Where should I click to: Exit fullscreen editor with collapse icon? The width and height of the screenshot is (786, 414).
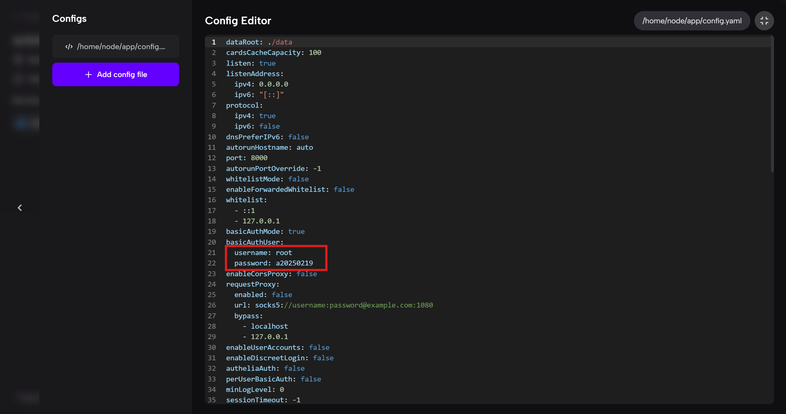click(x=764, y=21)
